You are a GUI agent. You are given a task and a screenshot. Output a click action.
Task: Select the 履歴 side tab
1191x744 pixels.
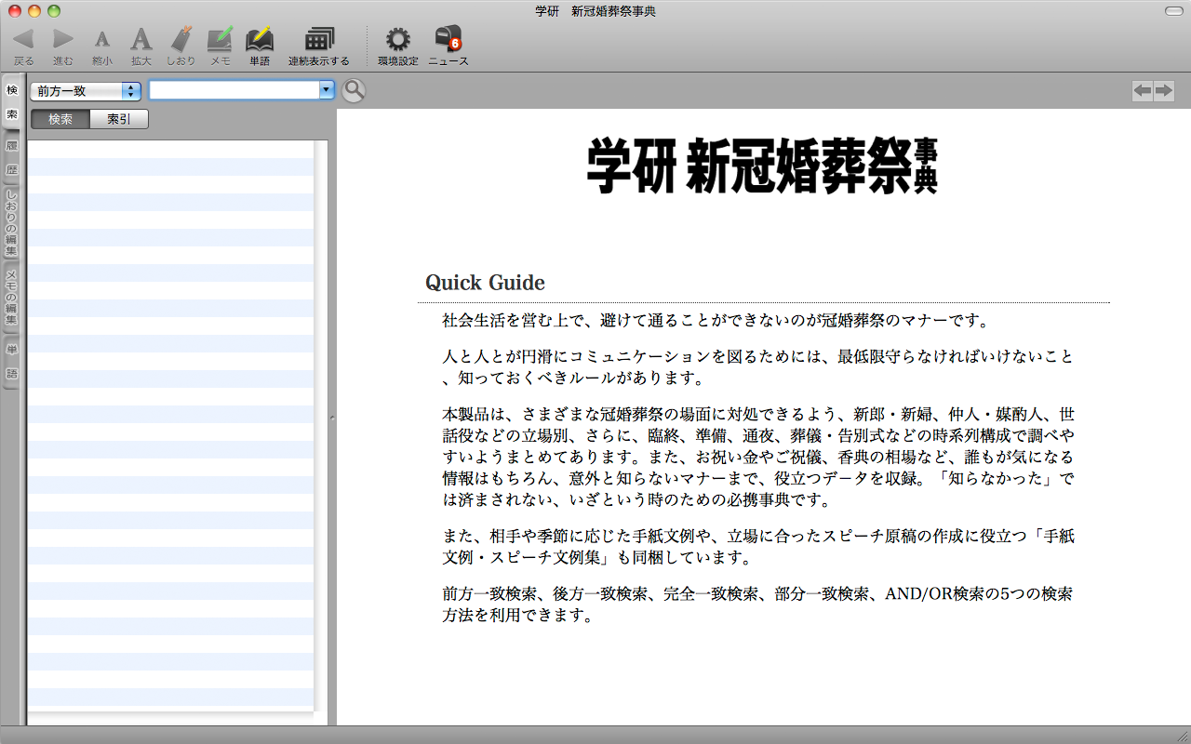12,158
